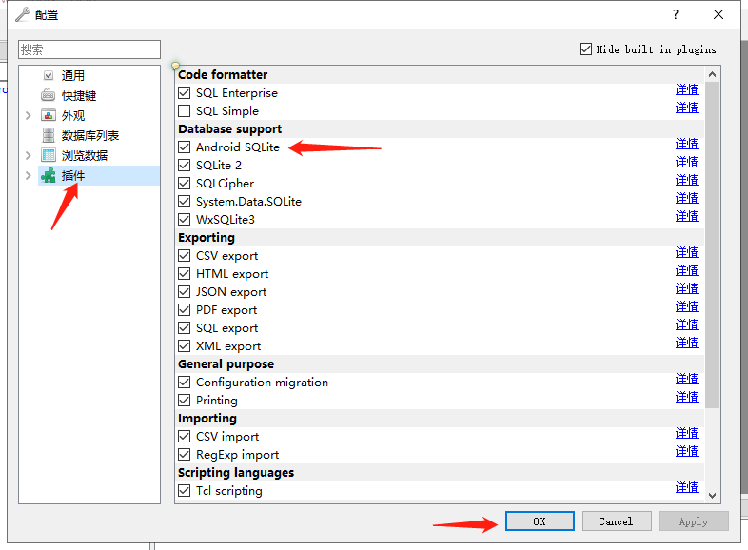
Task: Disable the SQL Enterprise formatter plugin
Action: pos(184,92)
